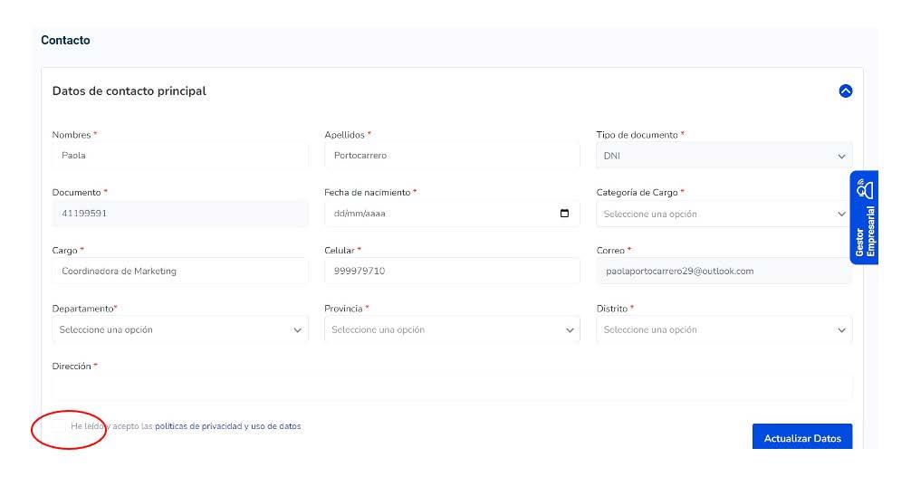This screenshot has height=496, width=911.
Task: Choose a Distrito from the dropdown
Action: [x=724, y=329]
